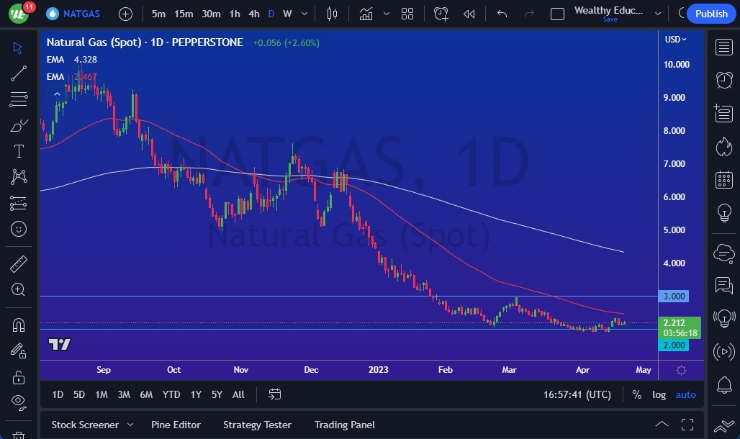Open the USD currency dropdown
Image resolution: width=740 pixels, height=439 pixels.
(x=675, y=39)
